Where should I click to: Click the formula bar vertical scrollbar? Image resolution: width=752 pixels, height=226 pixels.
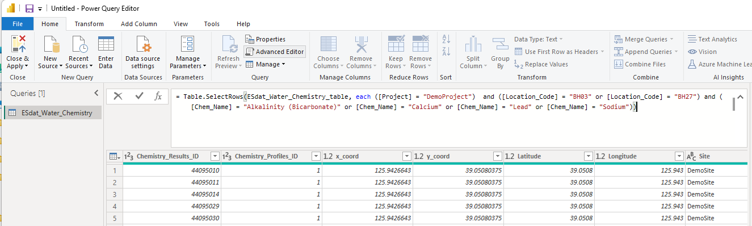[733, 103]
